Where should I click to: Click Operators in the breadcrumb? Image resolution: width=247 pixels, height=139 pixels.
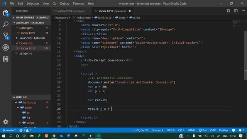click(x=61, y=18)
